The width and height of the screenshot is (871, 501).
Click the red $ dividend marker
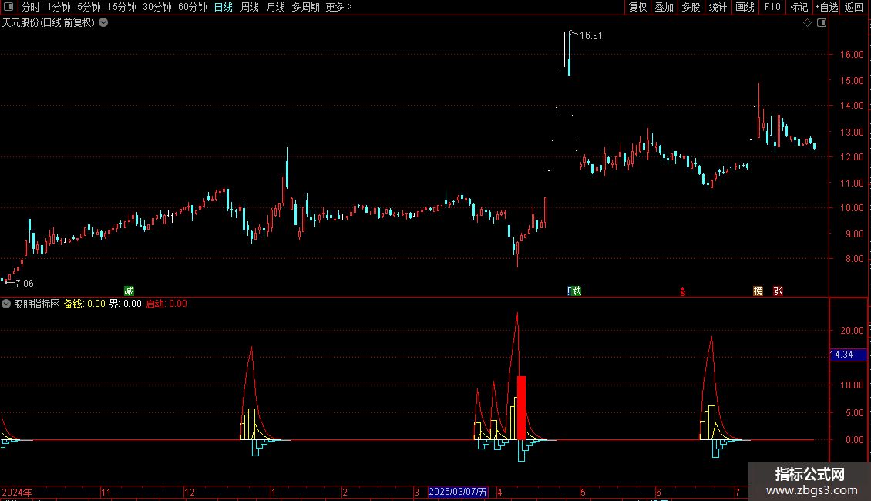point(683,292)
